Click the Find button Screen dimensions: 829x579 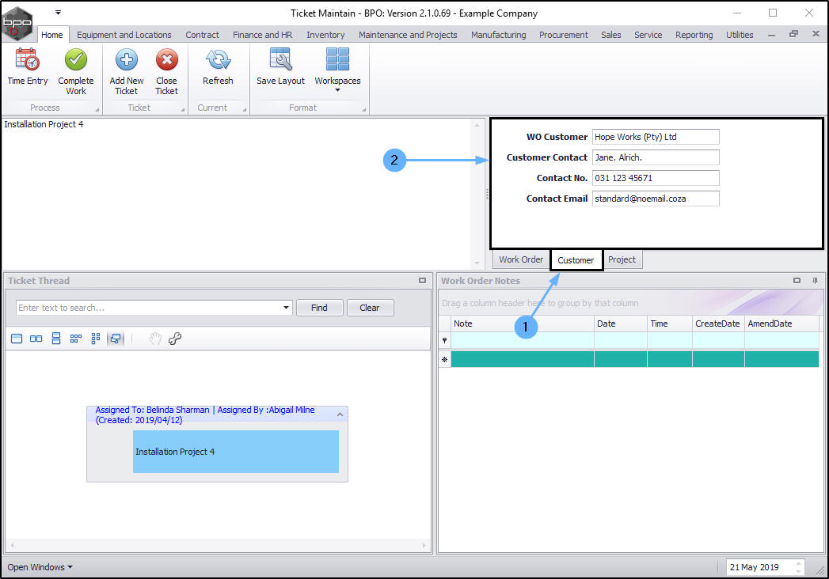coord(319,308)
